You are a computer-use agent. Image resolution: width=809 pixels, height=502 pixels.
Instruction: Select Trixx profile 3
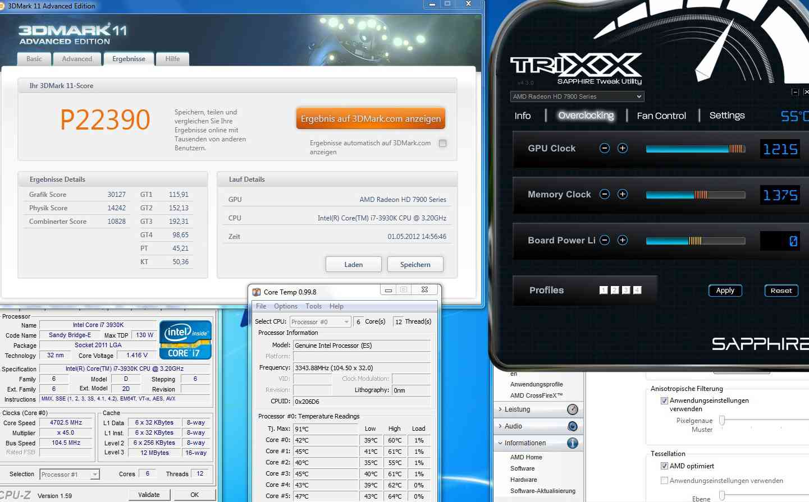click(626, 290)
